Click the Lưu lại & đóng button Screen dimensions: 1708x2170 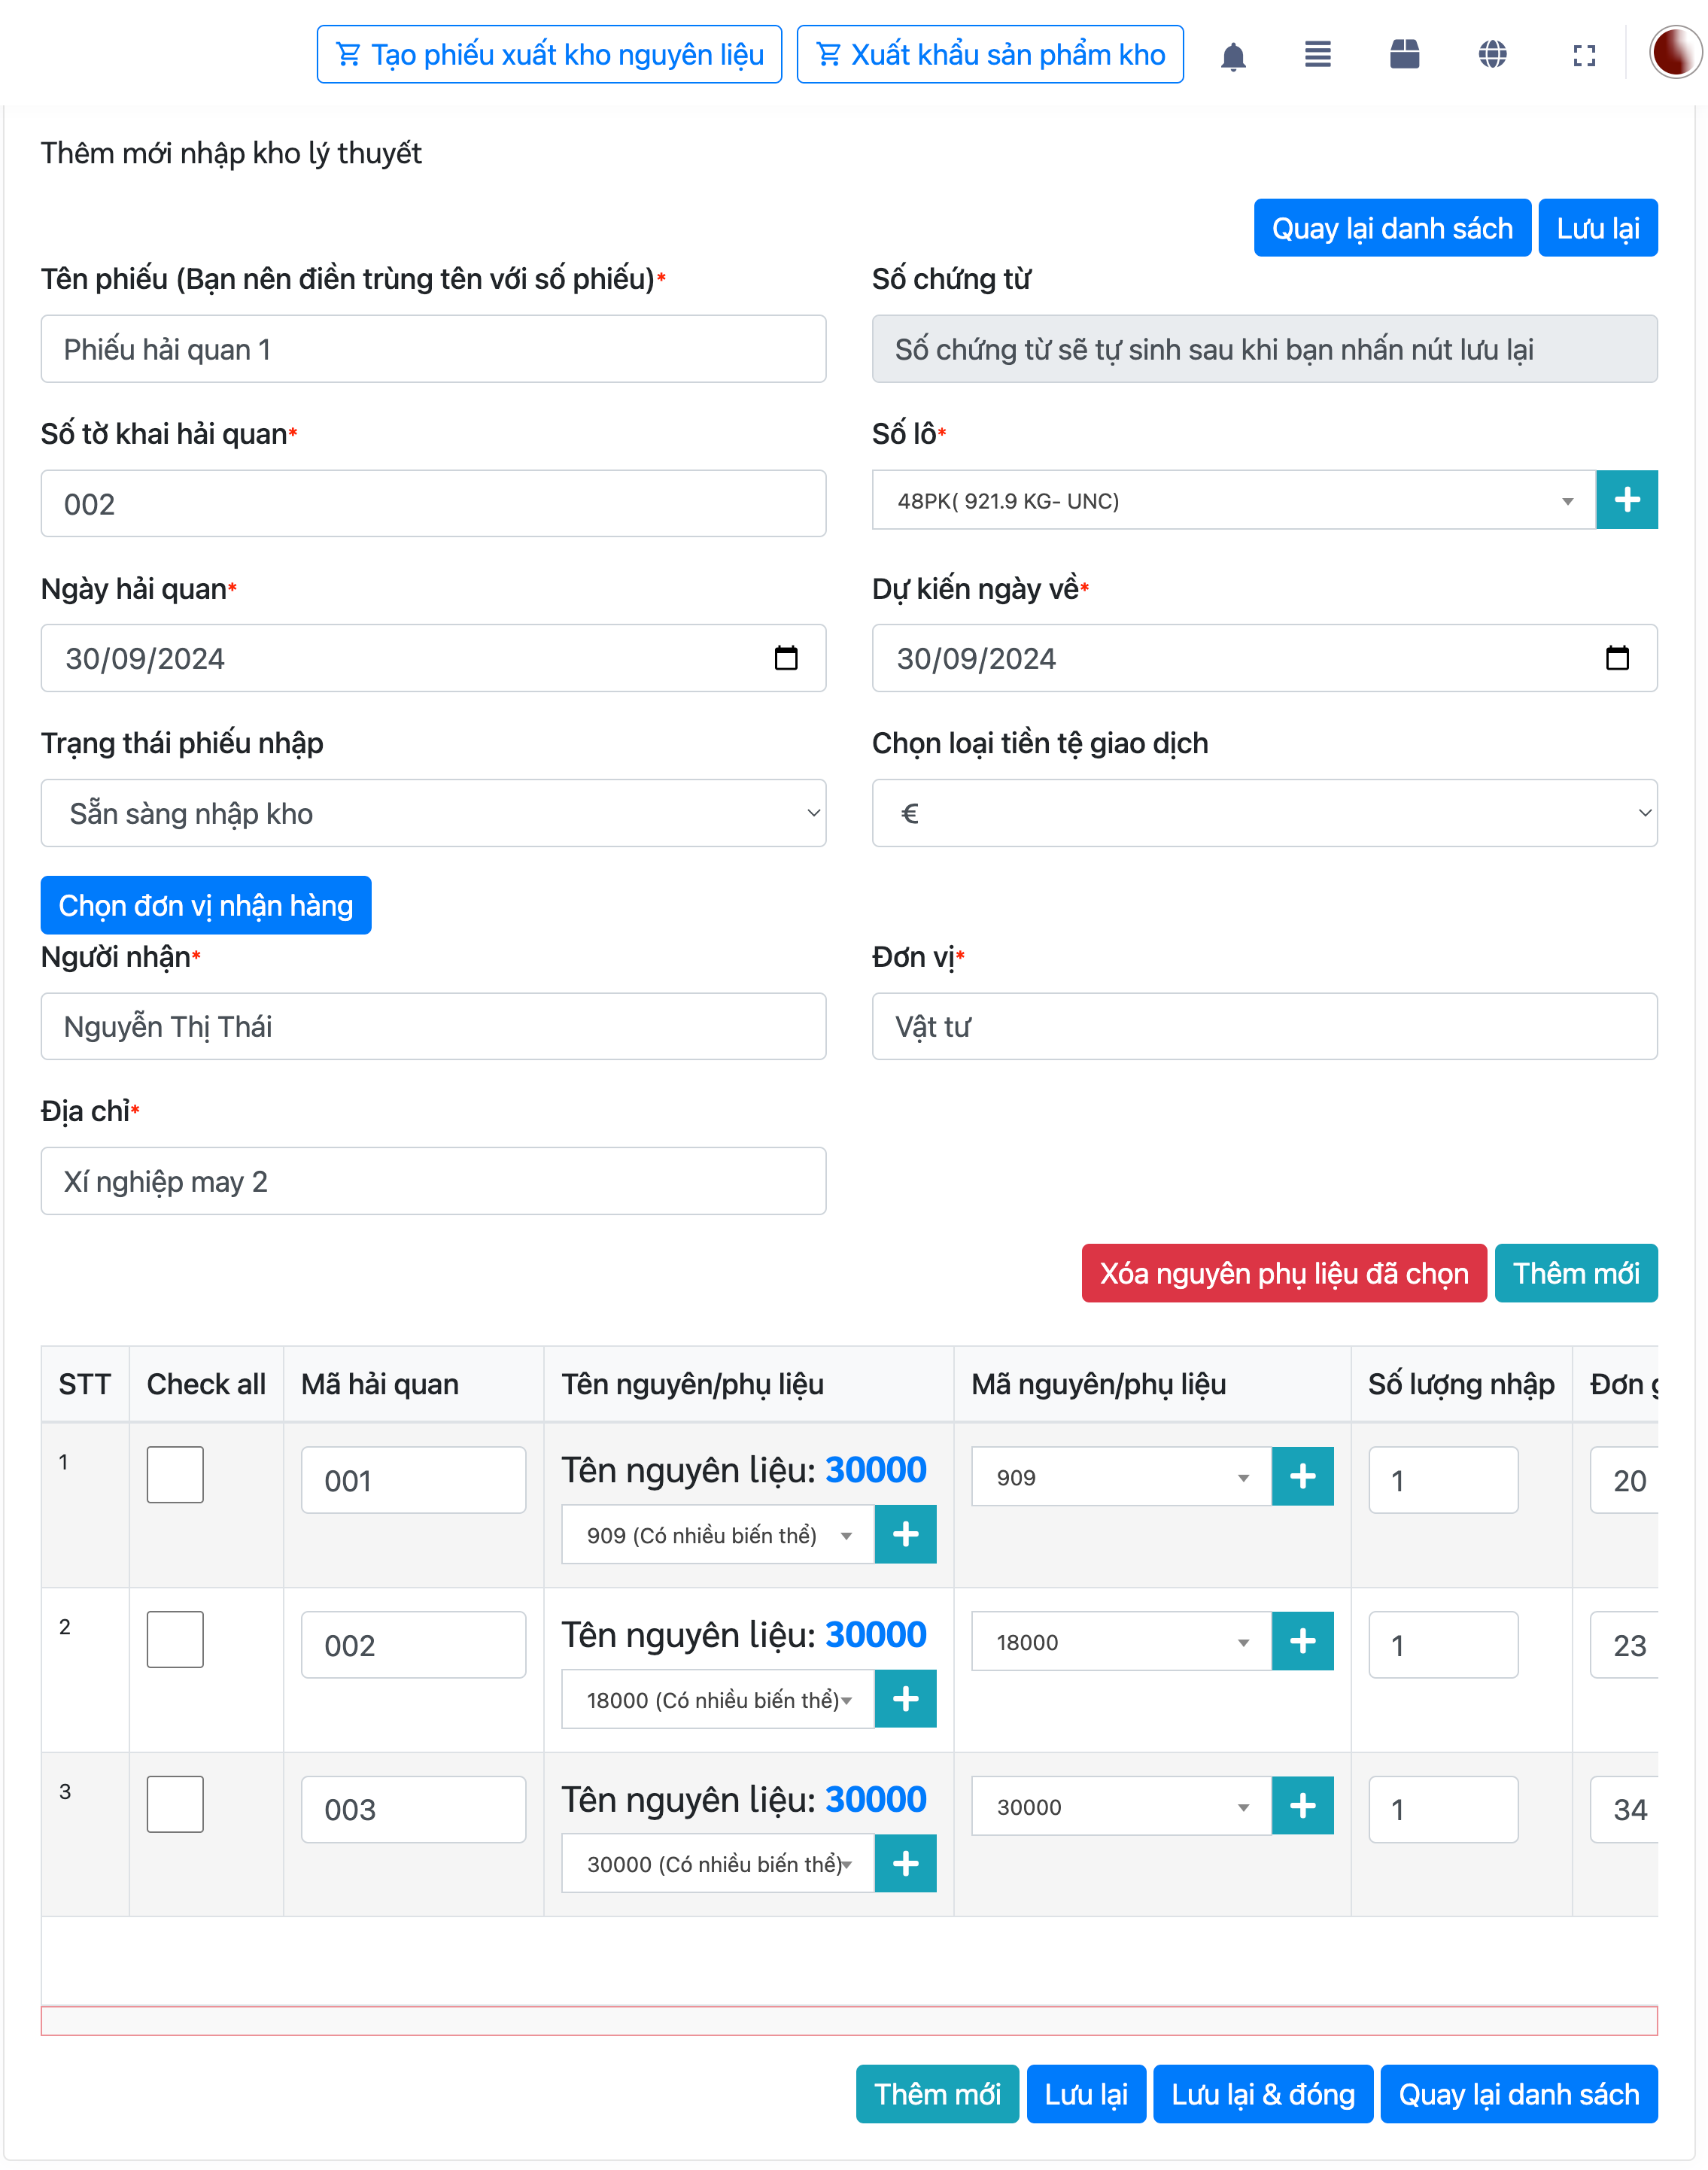tap(1262, 2094)
